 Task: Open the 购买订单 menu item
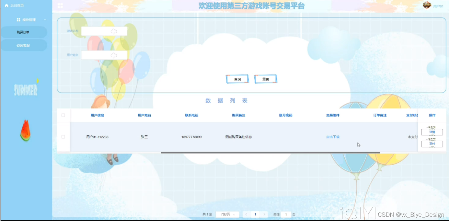[x=24, y=32]
